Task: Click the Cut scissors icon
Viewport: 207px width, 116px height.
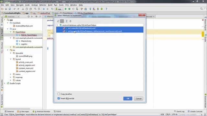Action: (x=23, y=9)
